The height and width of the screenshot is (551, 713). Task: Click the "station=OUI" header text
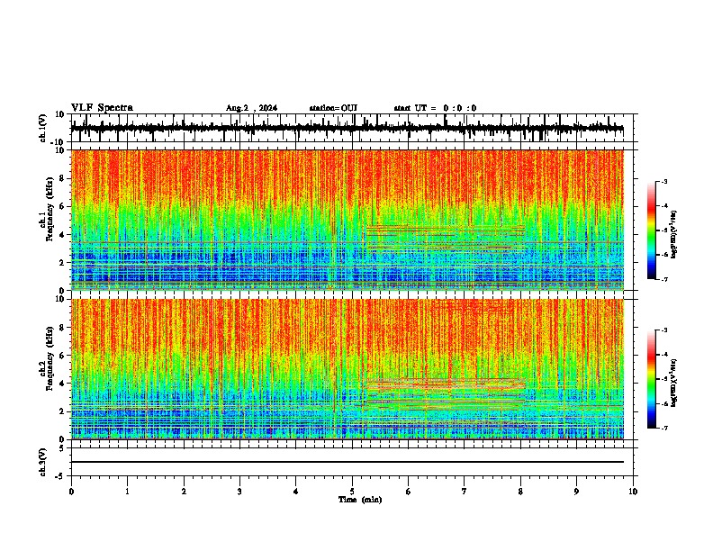pyautogui.click(x=333, y=108)
